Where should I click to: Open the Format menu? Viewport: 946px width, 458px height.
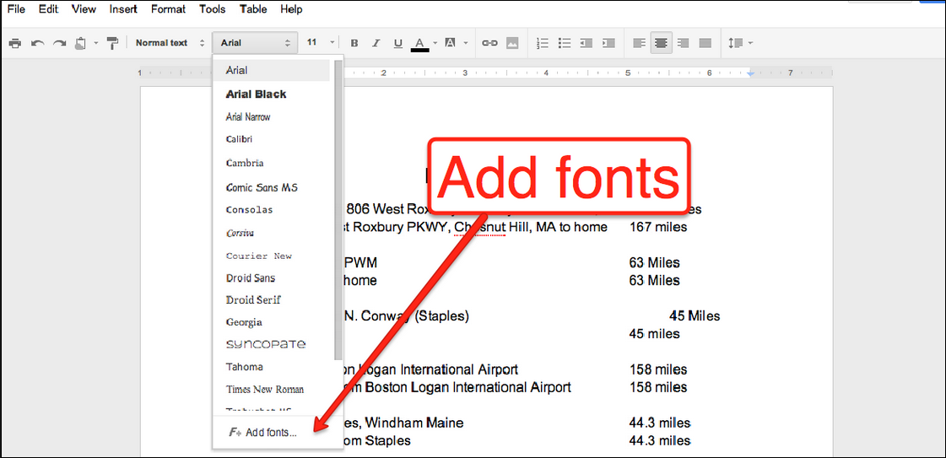coord(168,9)
